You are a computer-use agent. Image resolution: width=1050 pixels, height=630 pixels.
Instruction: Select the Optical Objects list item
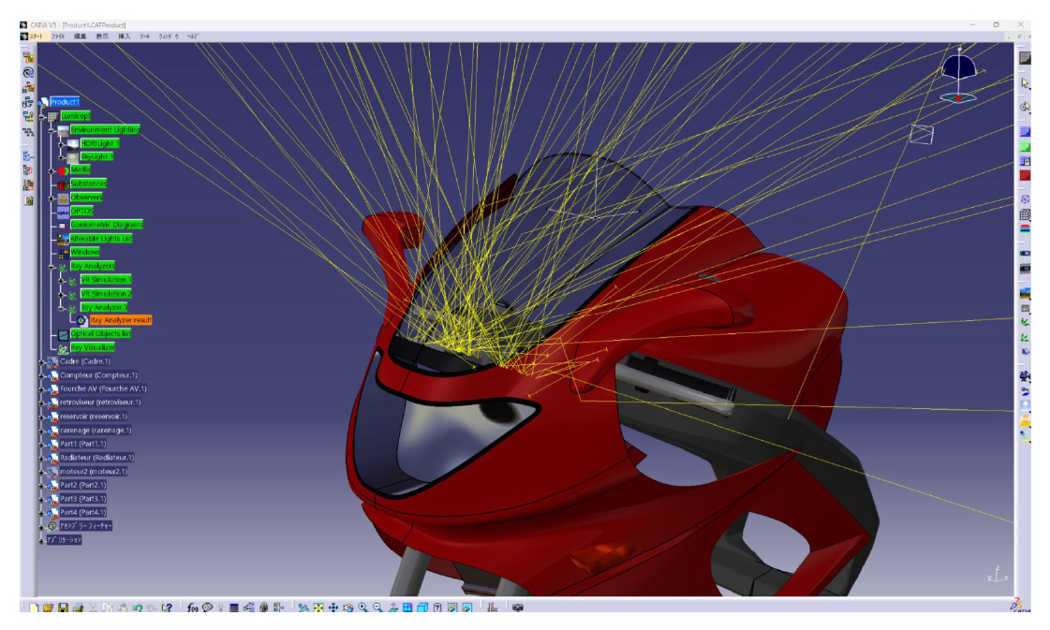pyautogui.click(x=100, y=333)
